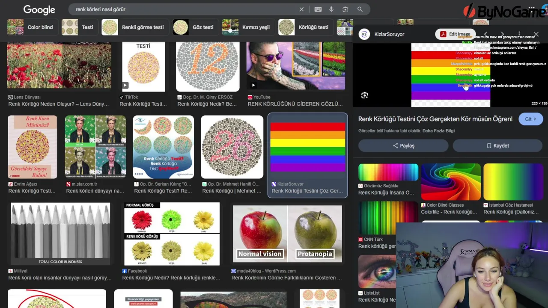Open the 'RENK KÖRLÜĞÜNÜ GİDEREN GÖZLÜ...' caption link

(295, 104)
